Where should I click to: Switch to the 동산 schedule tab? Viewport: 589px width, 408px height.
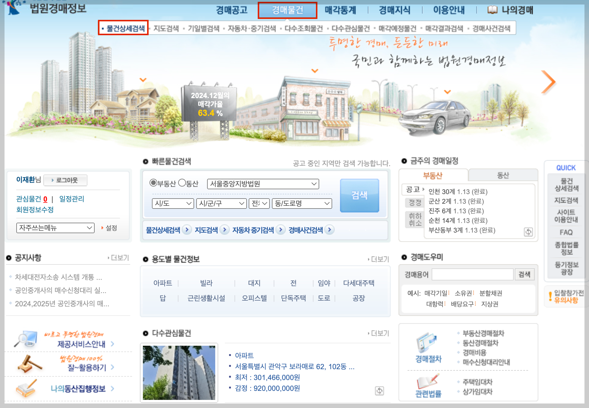click(x=502, y=175)
